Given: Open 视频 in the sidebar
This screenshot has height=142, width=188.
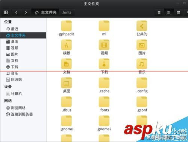Looking at the screenshot, I should point(23,48).
